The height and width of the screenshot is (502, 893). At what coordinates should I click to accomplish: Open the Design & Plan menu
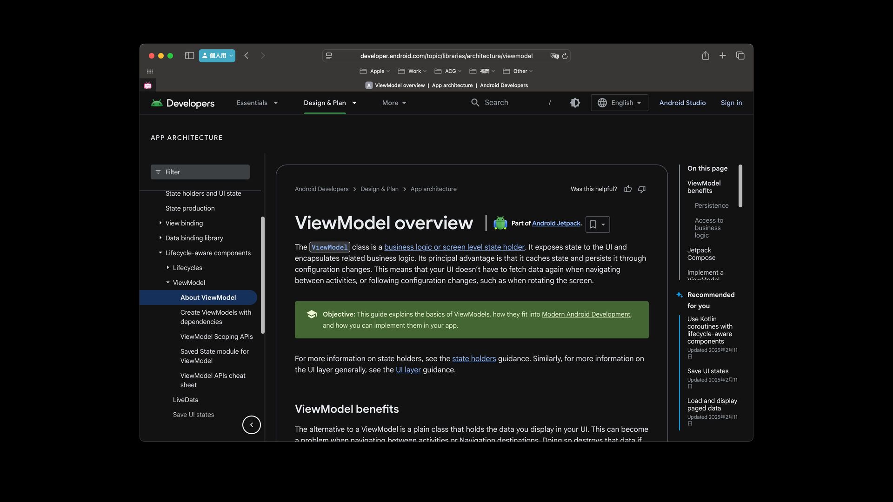click(330, 103)
